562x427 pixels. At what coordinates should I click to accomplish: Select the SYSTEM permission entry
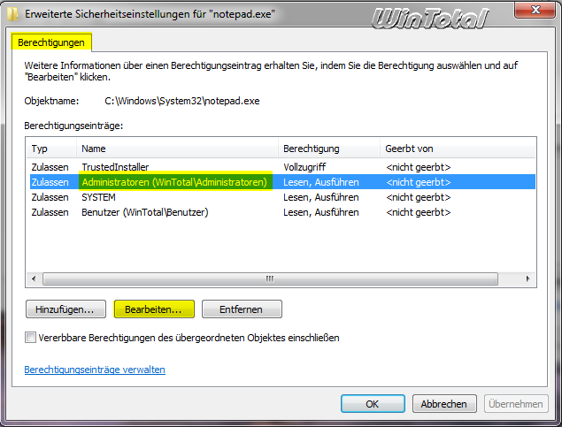coord(282,197)
